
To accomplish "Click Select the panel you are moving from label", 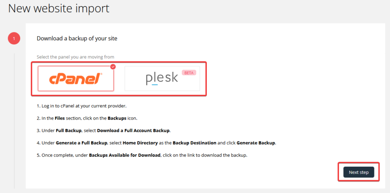I will point(75,57).
